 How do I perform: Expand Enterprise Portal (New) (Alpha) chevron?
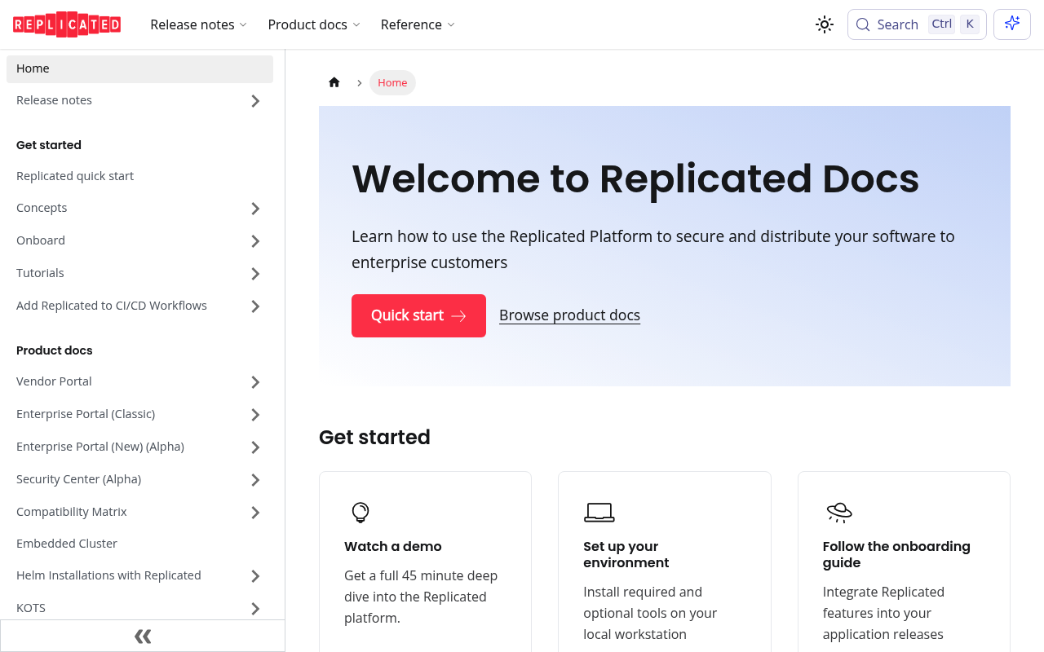(255, 447)
